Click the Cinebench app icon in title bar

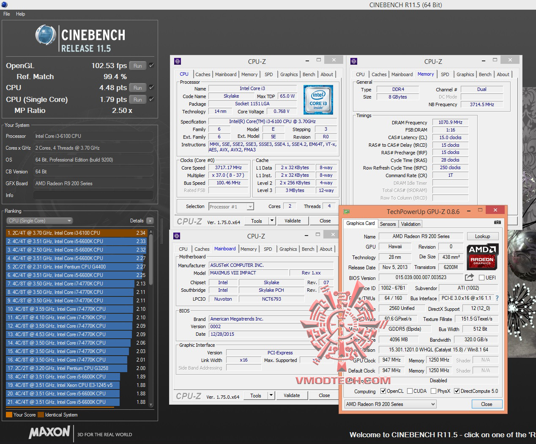5,5
